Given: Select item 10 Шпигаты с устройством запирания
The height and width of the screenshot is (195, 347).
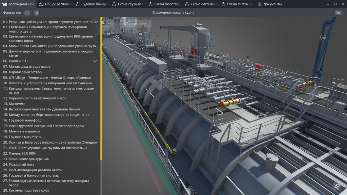Looking at the screenshot, I should [x=47, y=83].
